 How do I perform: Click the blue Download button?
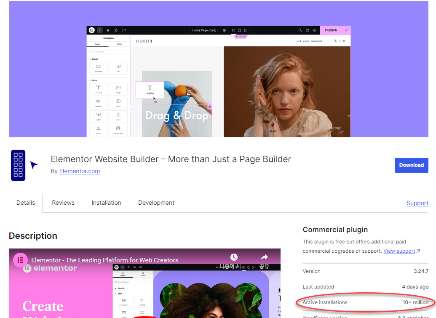tap(411, 165)
